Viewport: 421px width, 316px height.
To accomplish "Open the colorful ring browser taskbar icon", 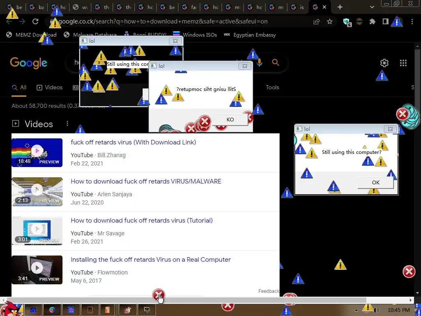I will coord(52,310).
